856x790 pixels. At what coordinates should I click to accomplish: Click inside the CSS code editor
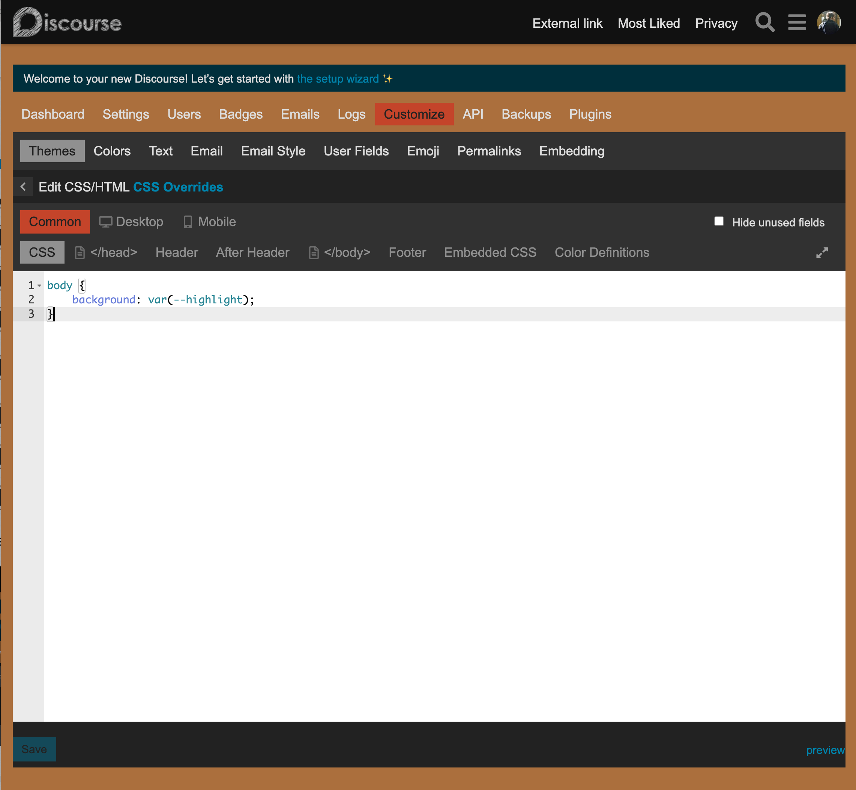click(x=427, y=470)
